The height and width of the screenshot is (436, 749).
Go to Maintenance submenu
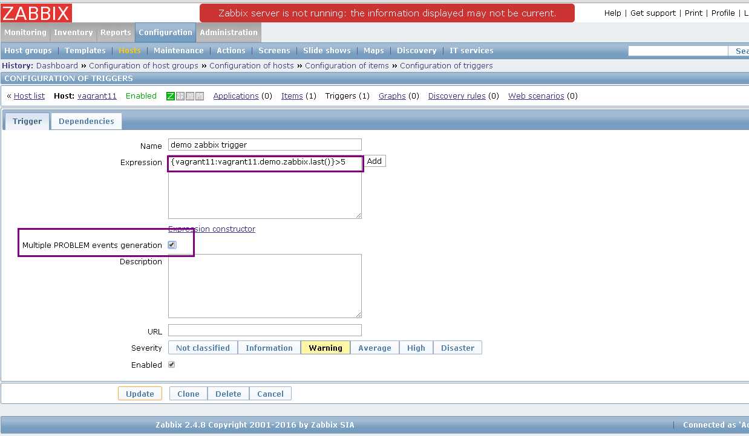point(178,51)
